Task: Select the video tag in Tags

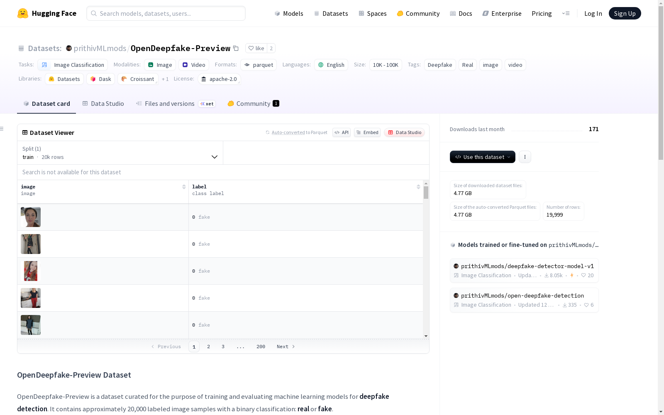Action: [515, 65]
